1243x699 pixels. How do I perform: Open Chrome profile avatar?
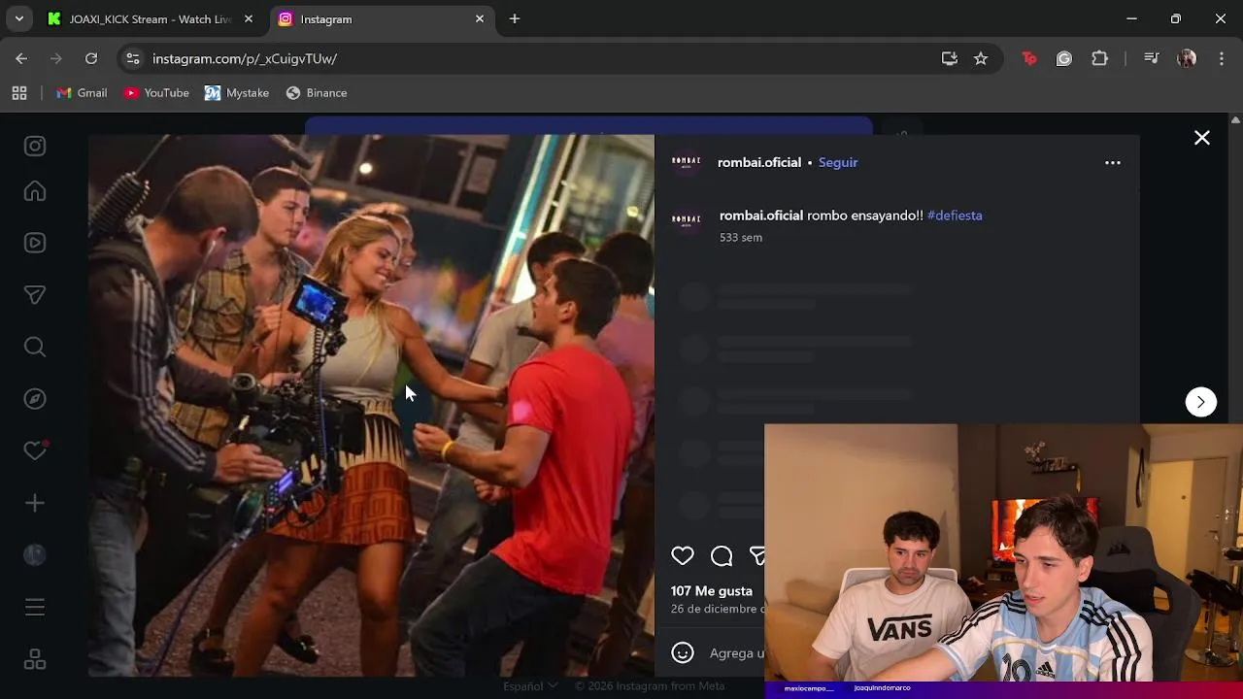click(x=1187, y=58)
